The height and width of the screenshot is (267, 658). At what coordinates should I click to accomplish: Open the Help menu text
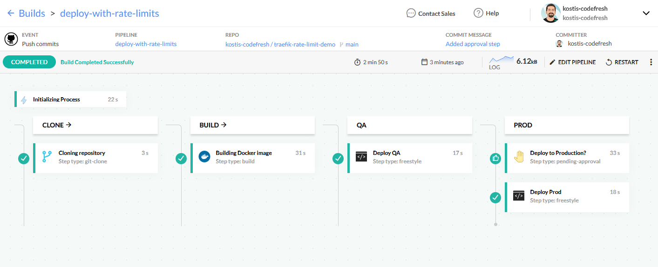492,13
